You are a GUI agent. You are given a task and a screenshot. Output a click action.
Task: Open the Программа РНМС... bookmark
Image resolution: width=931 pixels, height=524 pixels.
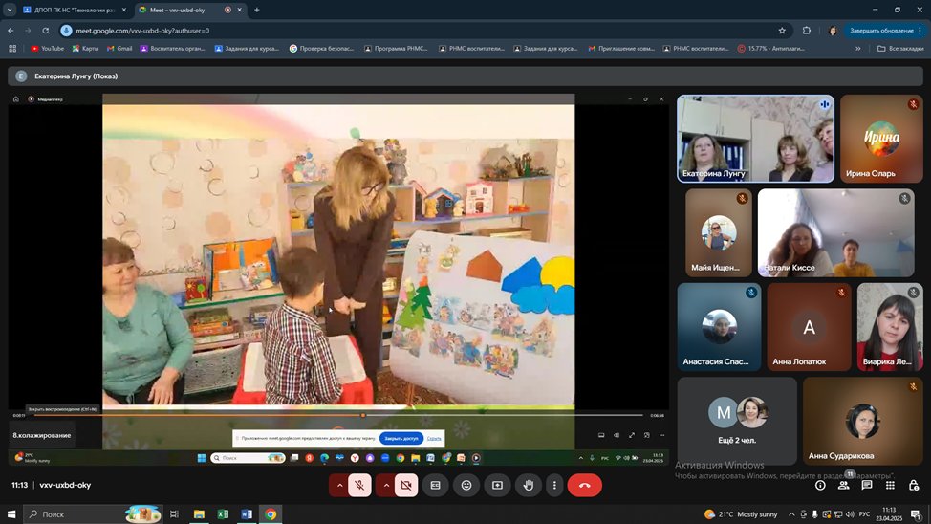click(396, 49)
